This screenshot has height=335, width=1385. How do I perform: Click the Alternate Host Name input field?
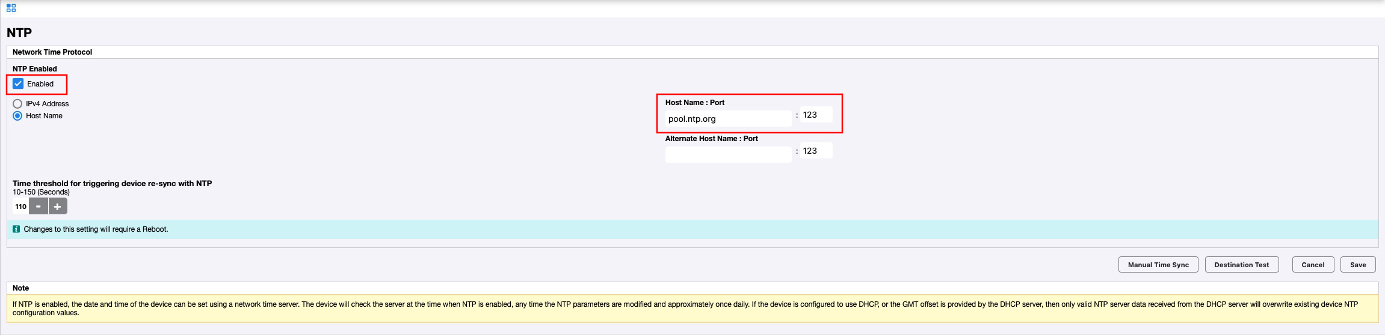click(x=728, y=154)
